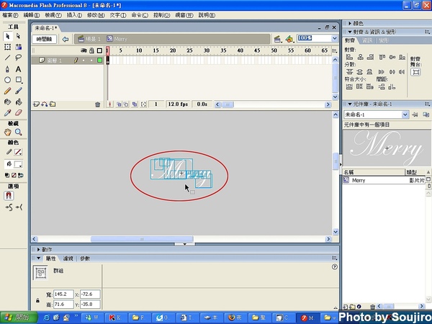Select the Hand tool
Image resolution: width=432 pixels, height=324 pixels.
pos(8,132)
